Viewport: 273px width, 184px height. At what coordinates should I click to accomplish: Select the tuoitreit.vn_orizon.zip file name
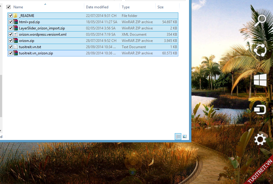(x=36, y=53)
